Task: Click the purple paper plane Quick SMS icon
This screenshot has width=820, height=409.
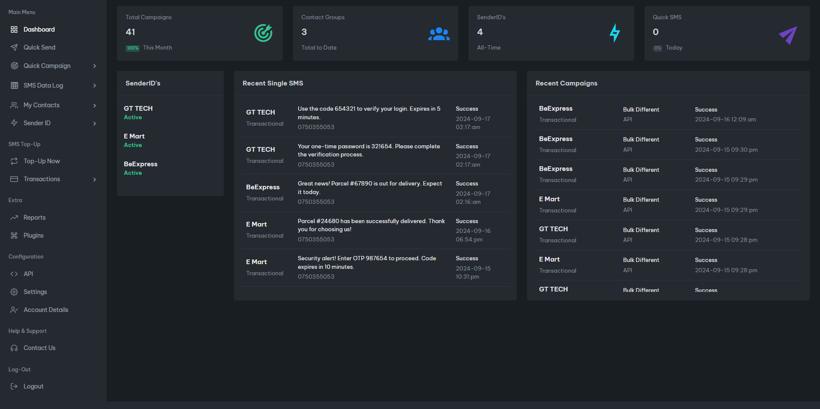Action: point(788,35)
